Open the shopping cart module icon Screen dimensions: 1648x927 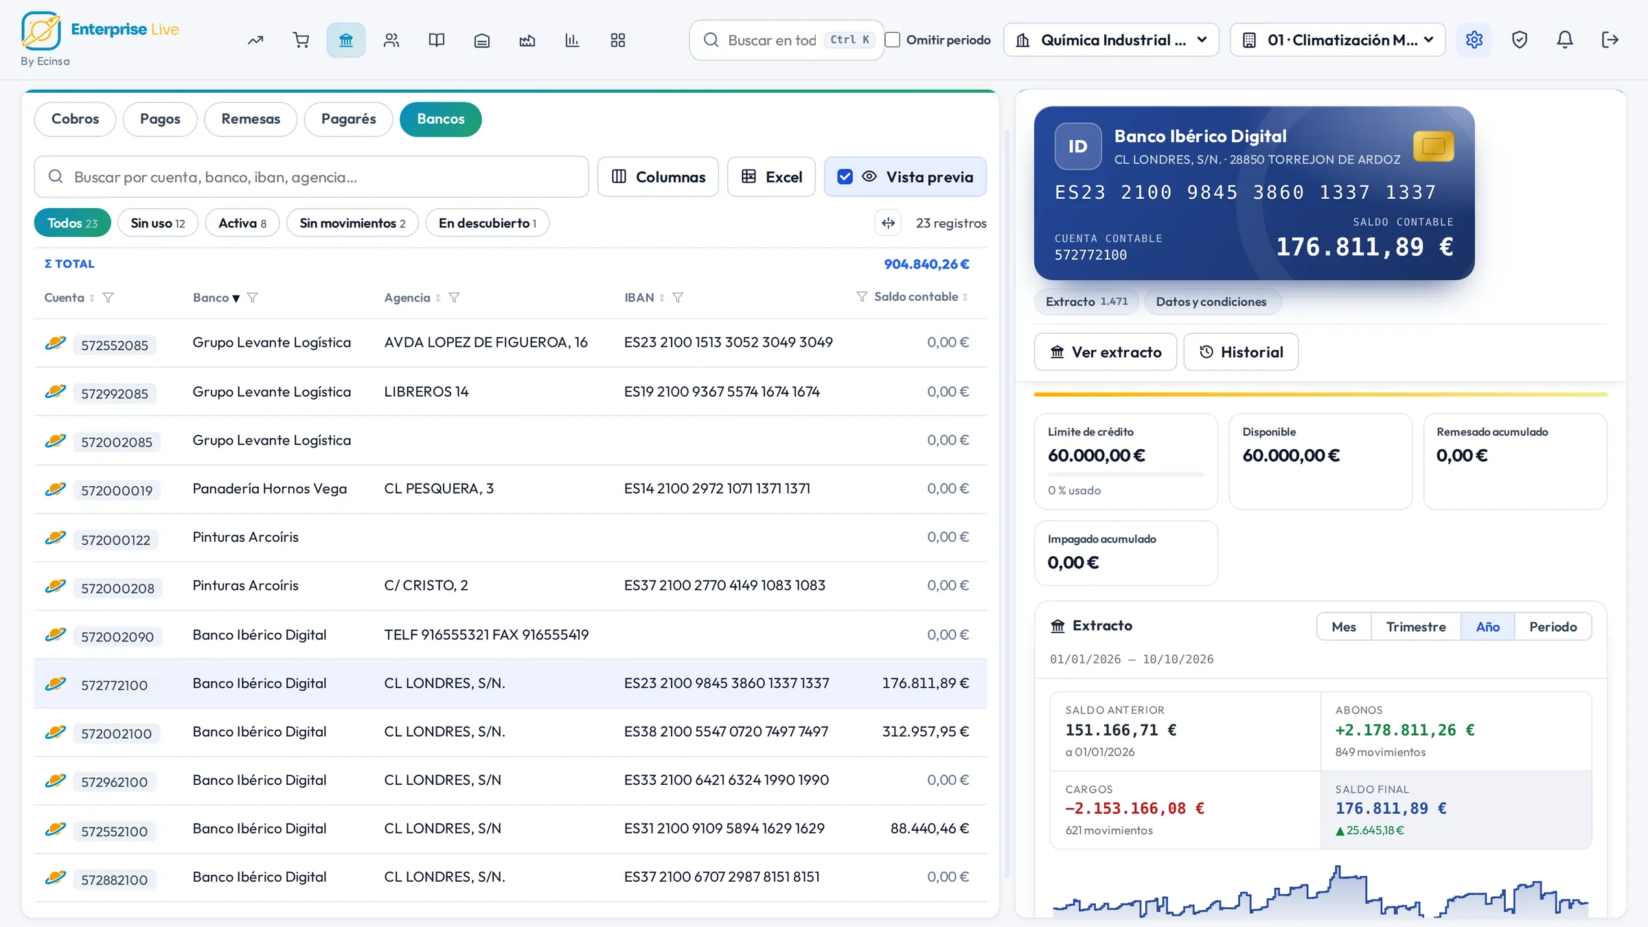[x=301, y=40]
